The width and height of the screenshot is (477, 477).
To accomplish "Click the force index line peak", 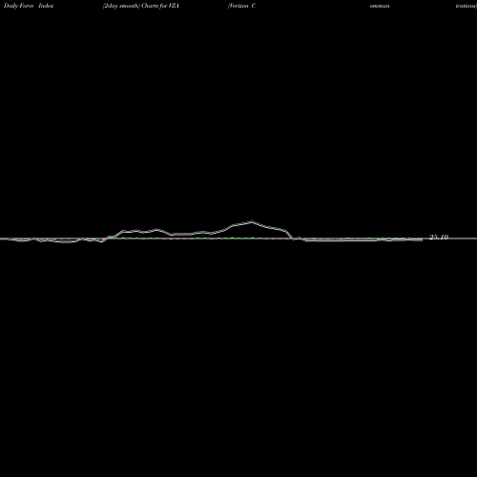I will tap(252, 221).
